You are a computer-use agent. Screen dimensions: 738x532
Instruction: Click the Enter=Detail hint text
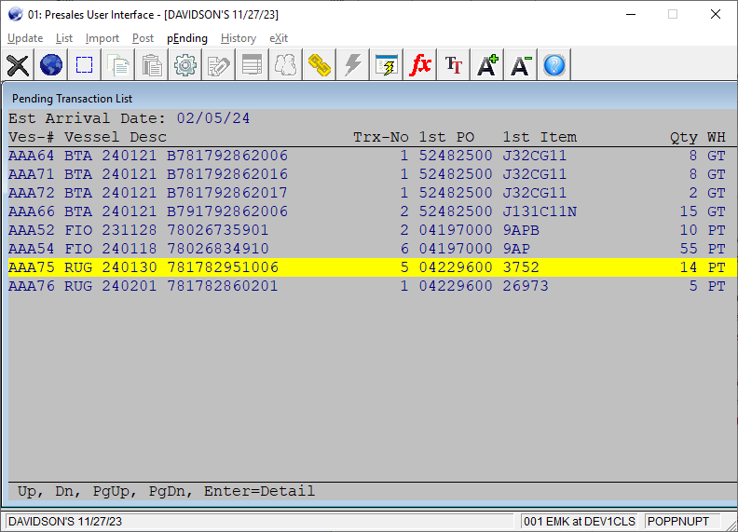[x=259, y=491]
